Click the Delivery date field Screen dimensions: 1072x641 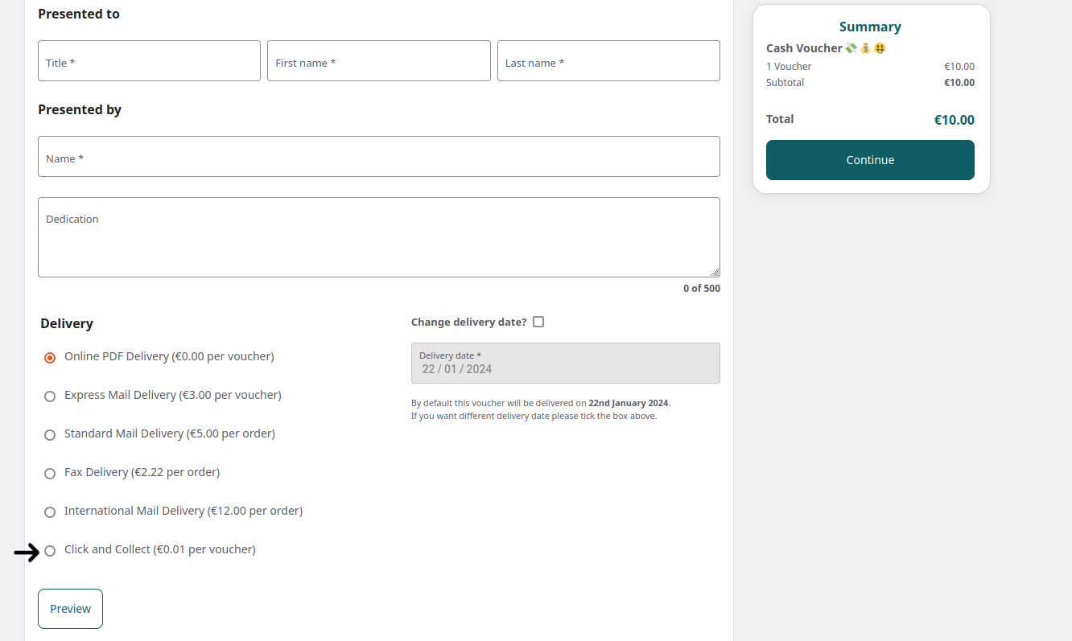pyautogui.click(x=566, y=364)
